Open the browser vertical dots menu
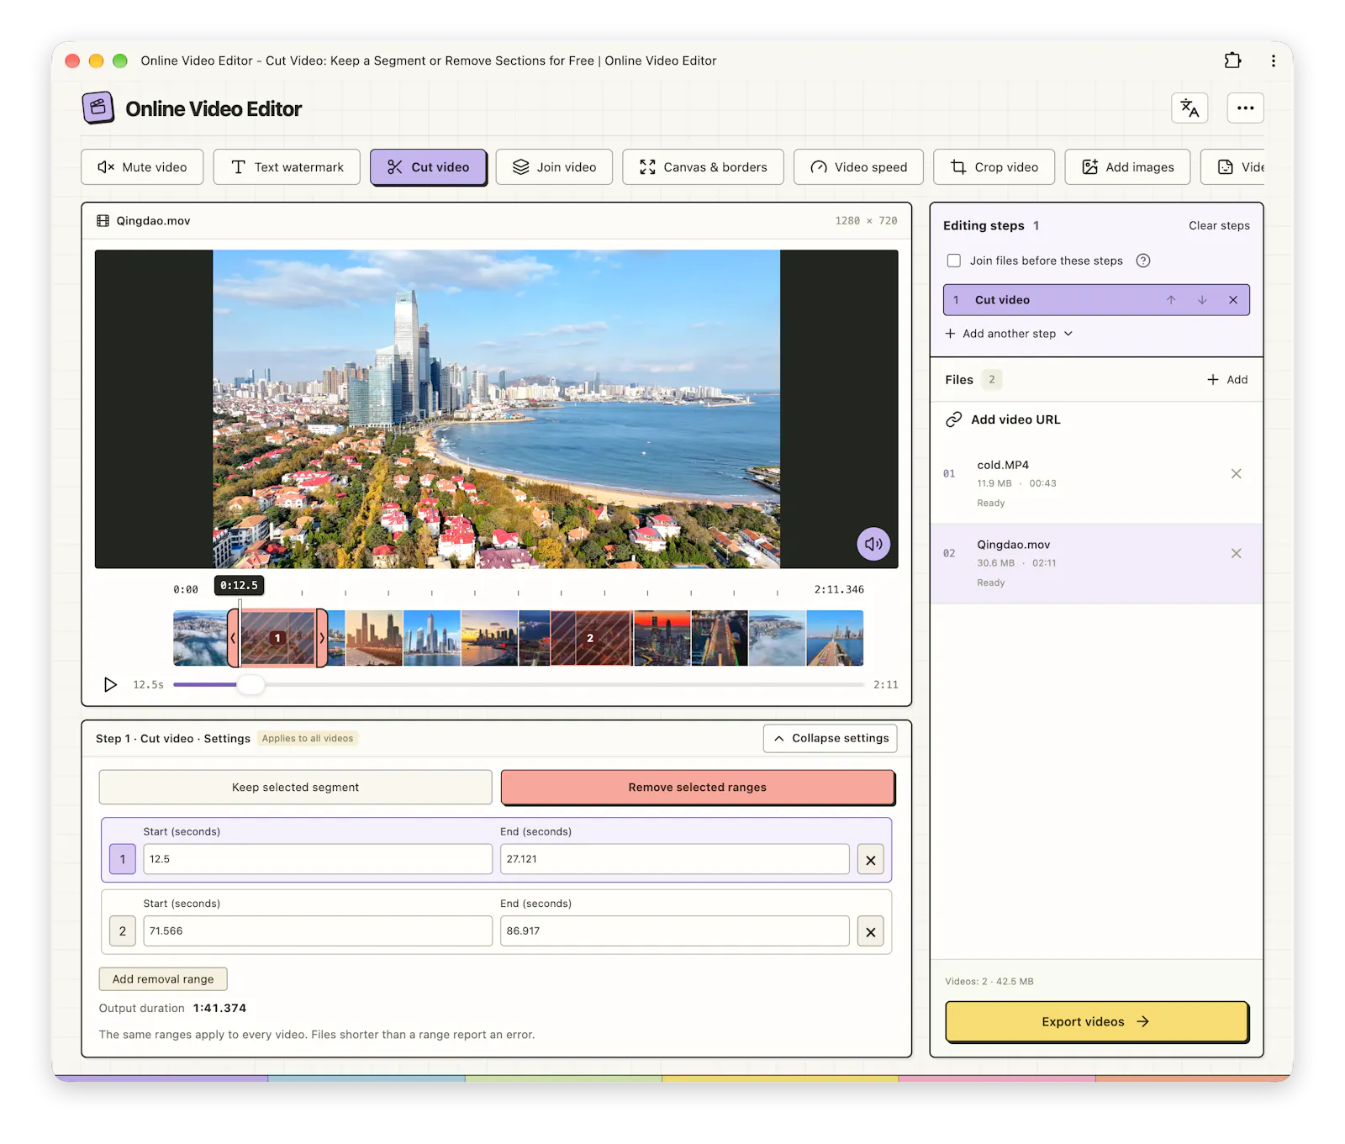 [1274, 61]
